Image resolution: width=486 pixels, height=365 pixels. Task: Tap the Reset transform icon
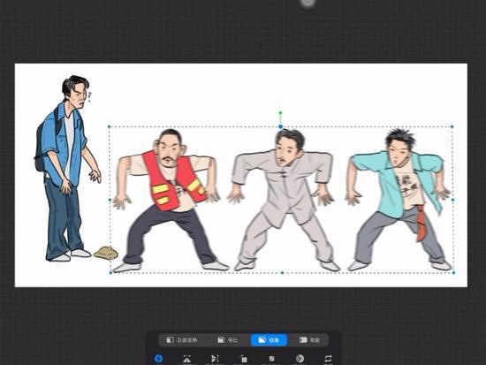click(x=328, y=359)
